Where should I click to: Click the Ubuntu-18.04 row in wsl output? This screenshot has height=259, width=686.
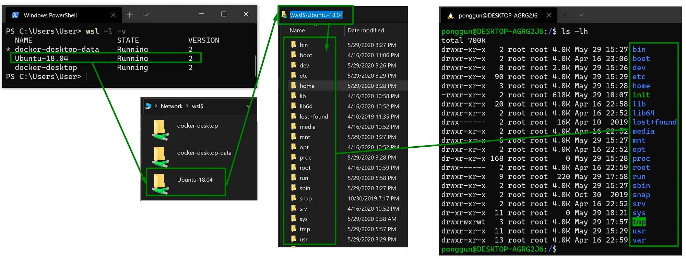pyautogui.click(x=106, y=58)
